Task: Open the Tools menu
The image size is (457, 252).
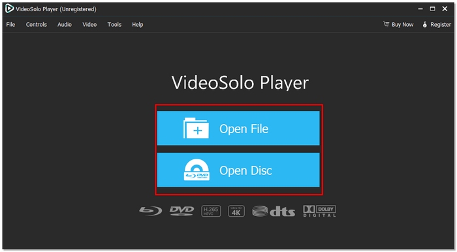Action: tap(114, 24)
